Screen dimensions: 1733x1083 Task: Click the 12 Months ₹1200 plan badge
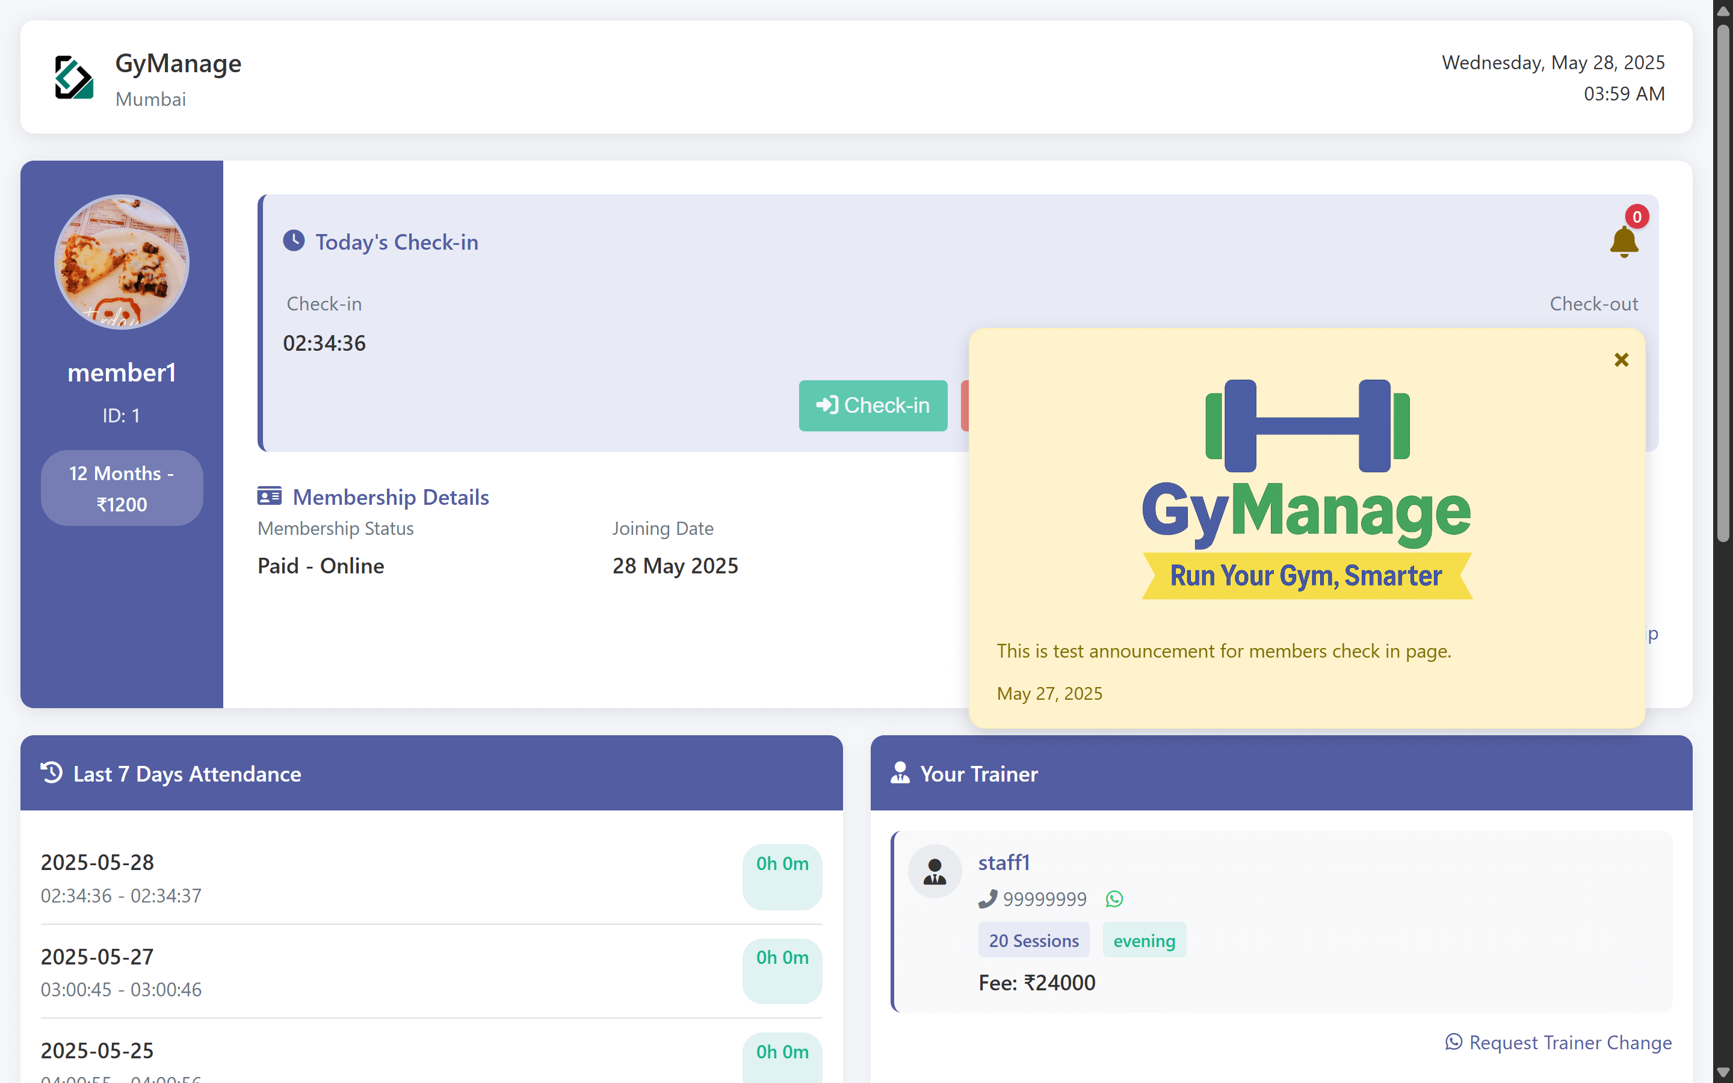pyautogui.click(x=122, y=489)
